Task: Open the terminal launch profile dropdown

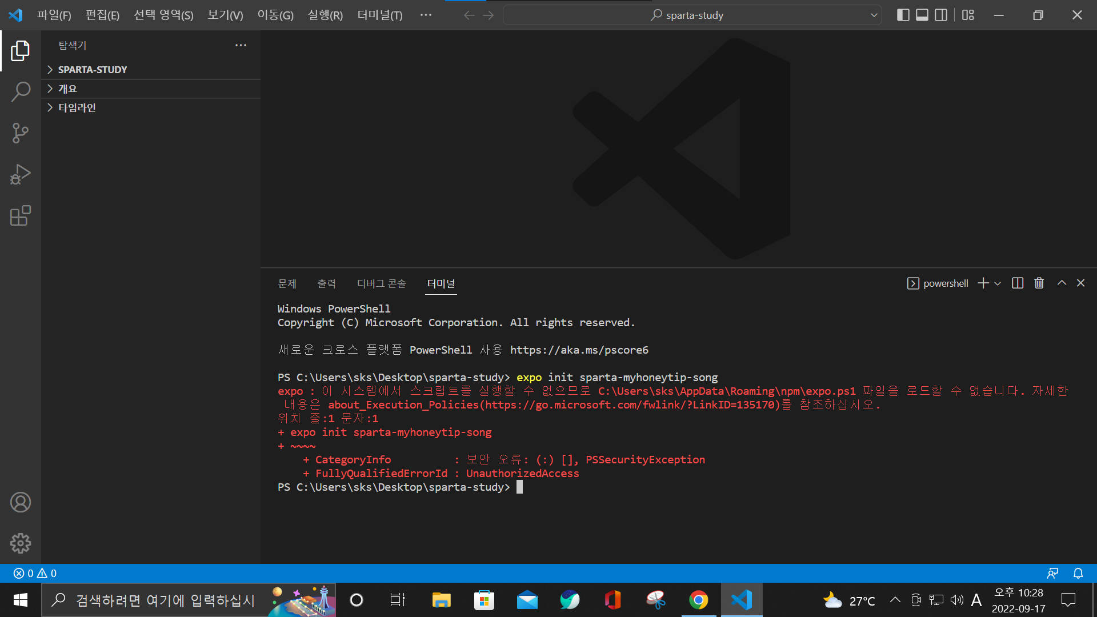Action: coord(998,283)
